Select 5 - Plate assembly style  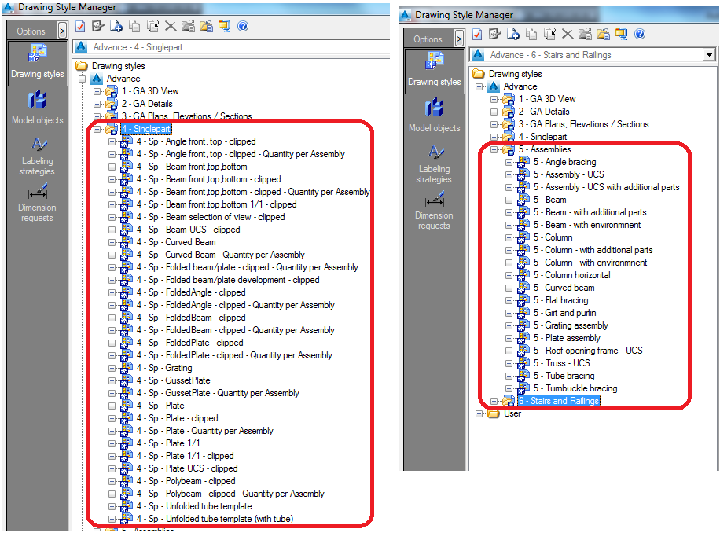pyautogui.click(x=567, y=338)
